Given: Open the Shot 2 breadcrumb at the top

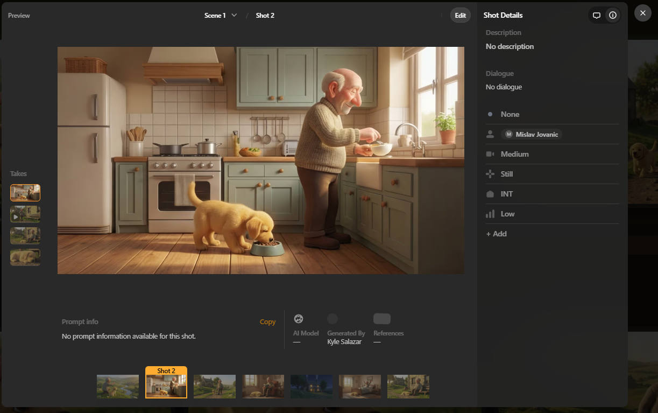Looking at the screenshot, I should pyautogui.click(x=265, y=15).
